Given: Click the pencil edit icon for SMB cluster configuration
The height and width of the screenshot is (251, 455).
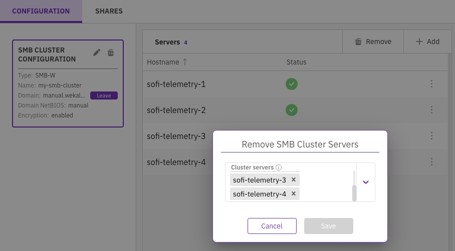Looking at the screenshot, I should (x=97, y=52).
